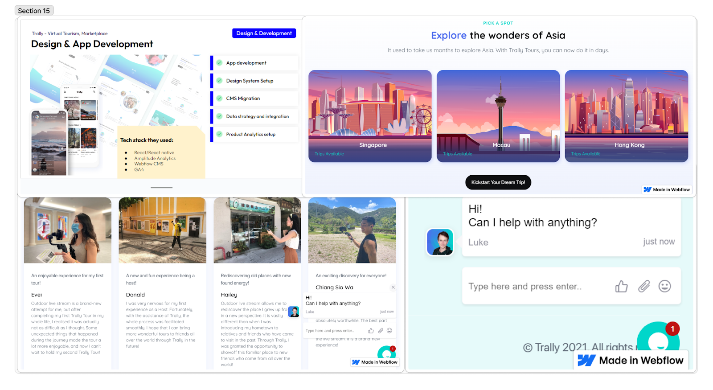
Task: Click the Made in Webflow text in the testimonials panel
Action: coord(379,362)
